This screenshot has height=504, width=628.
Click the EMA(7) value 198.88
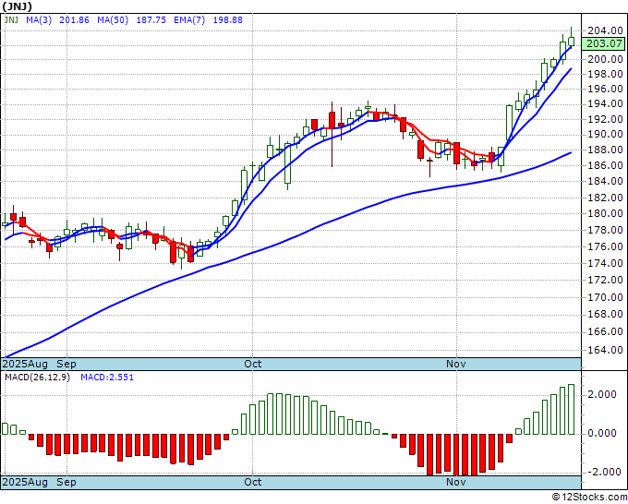(227, 19)
